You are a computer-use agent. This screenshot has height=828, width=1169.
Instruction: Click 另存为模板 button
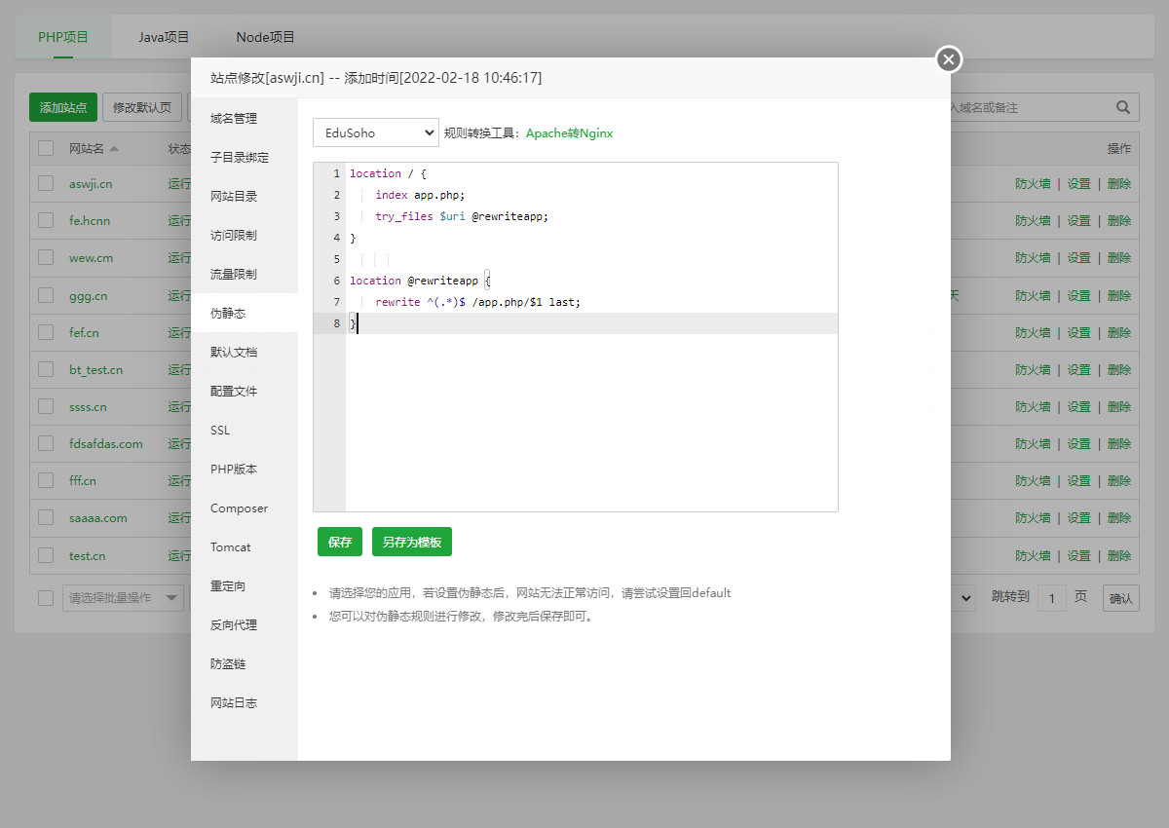pos(411,543)
